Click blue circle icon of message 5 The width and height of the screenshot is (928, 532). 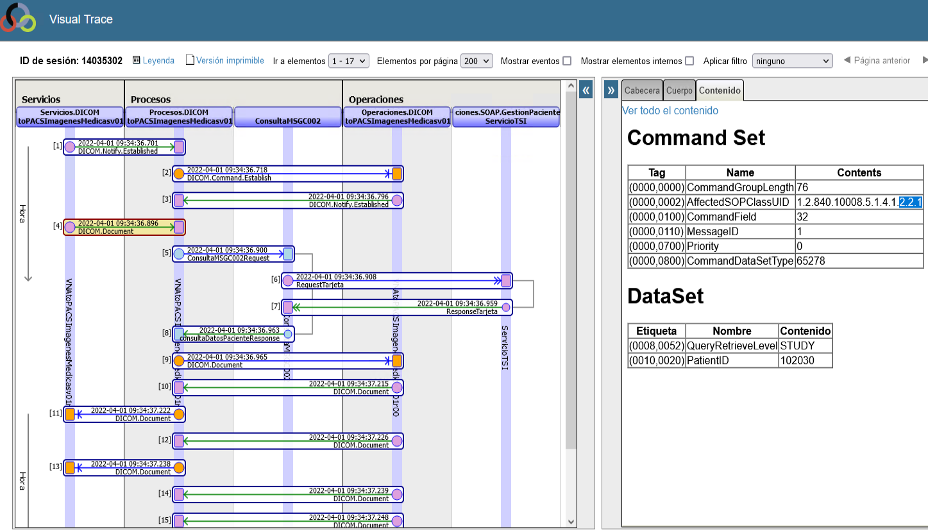click(x=179, y=254)
